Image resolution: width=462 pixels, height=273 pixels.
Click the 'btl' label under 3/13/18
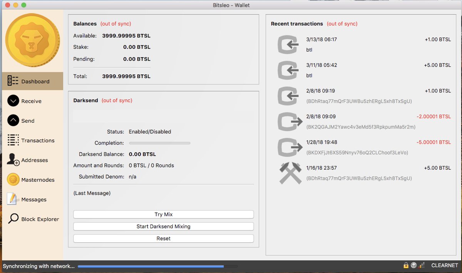309,50
